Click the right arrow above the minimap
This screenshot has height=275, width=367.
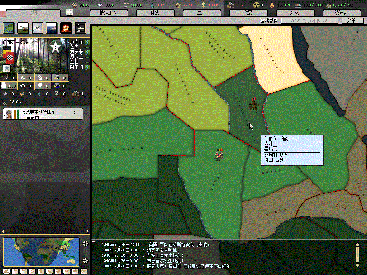pyautogui.click(x=87, y=231)
